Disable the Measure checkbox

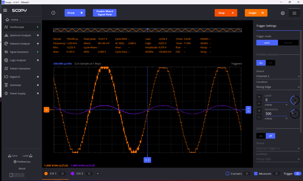tap(256, 174)
